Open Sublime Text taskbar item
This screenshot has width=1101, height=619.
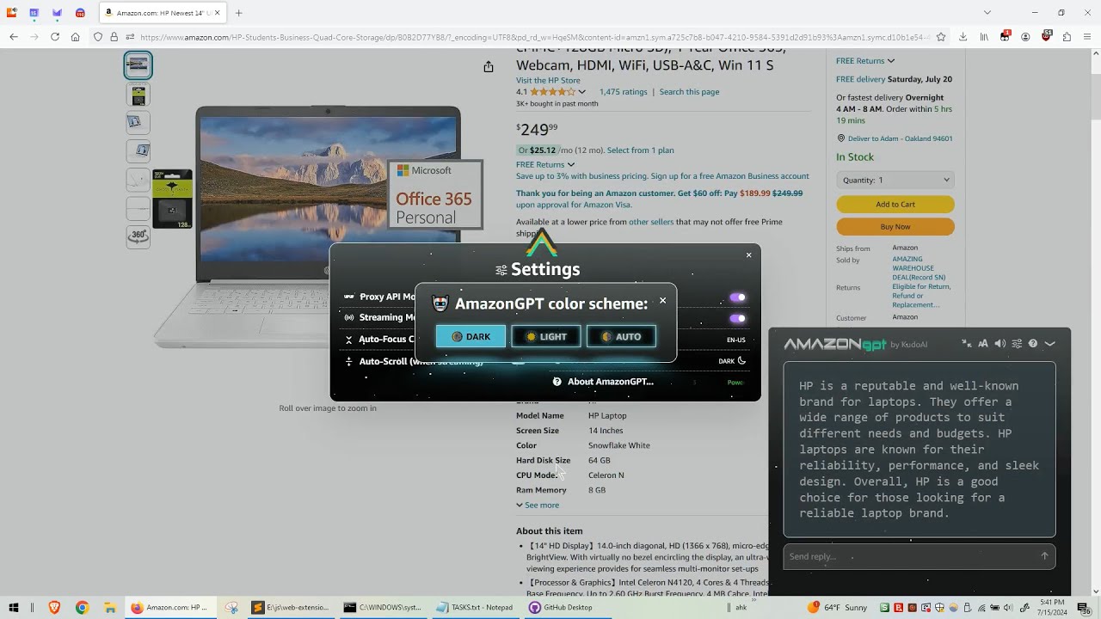click(291, 607)
